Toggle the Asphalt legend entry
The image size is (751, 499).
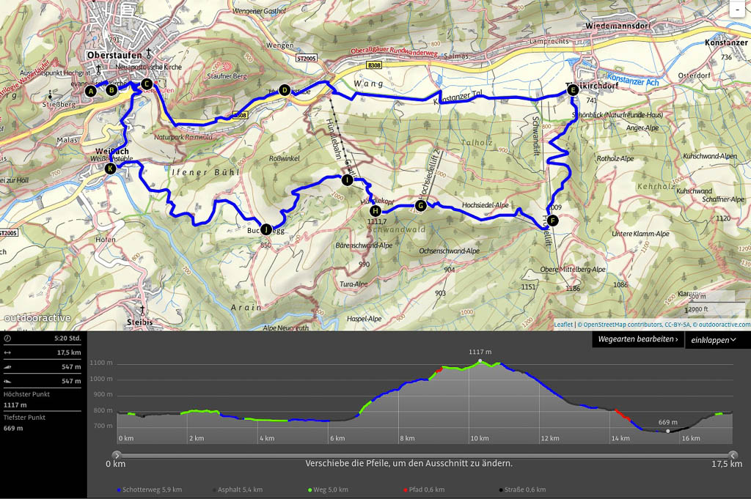(238, 489)
